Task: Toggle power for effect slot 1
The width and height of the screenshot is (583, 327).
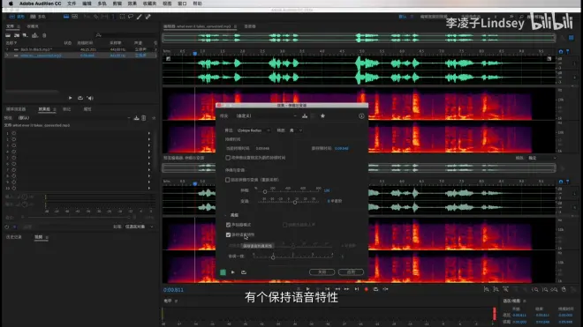Action: (14, 133)
